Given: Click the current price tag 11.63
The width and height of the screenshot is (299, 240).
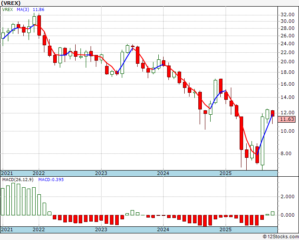Looking at the screenshot, I should (x=287, y=119).
